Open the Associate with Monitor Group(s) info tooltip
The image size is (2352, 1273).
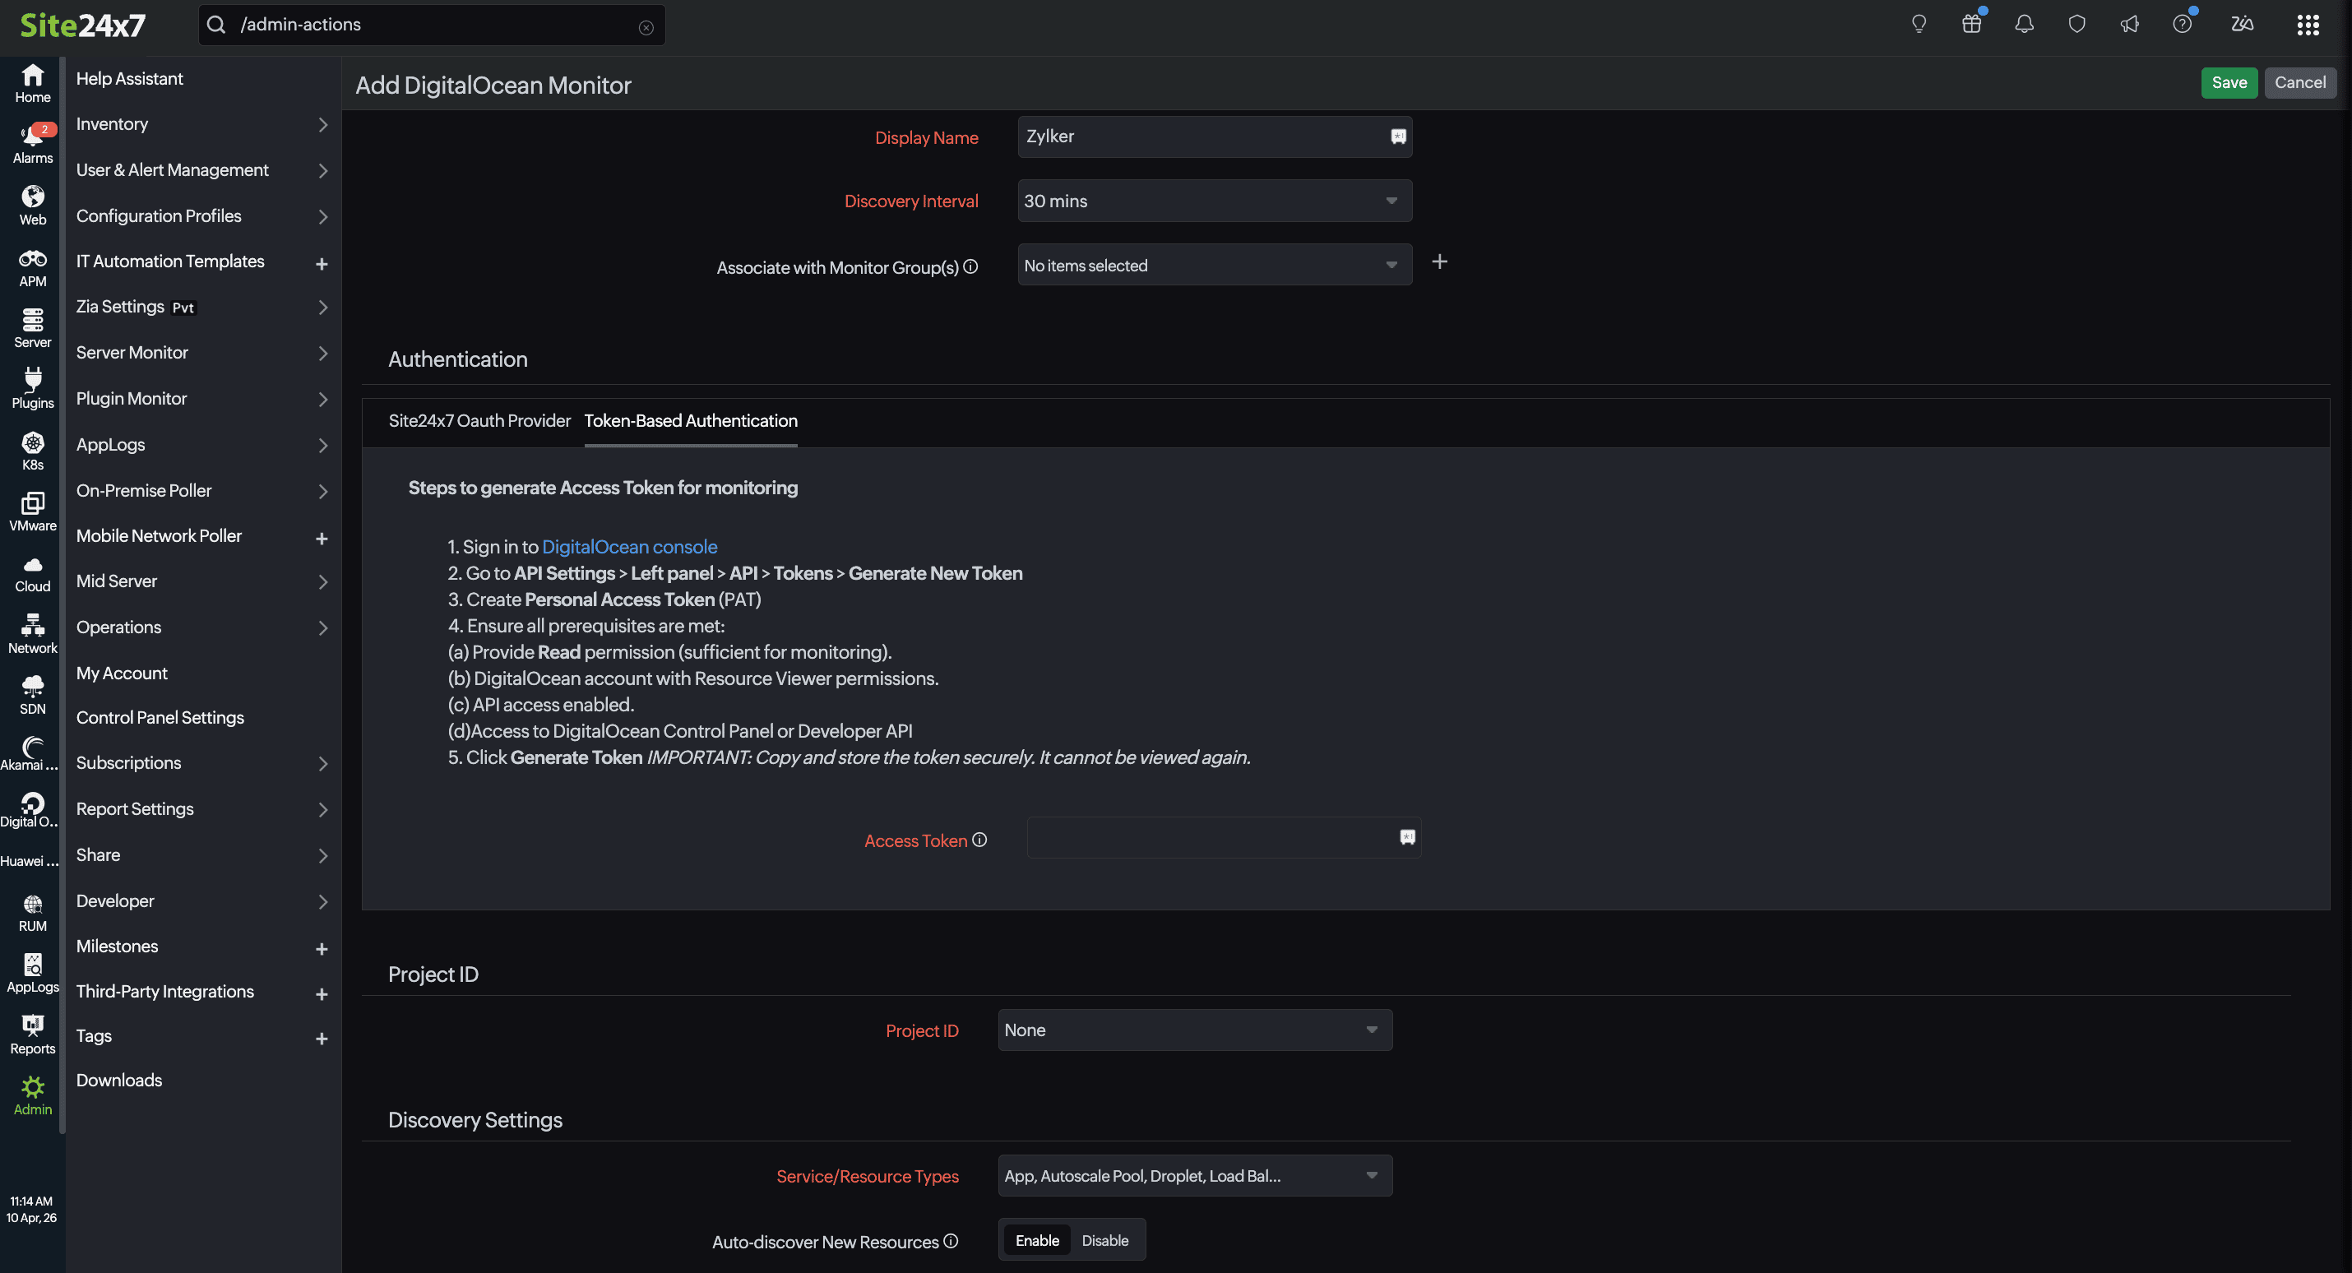coord(971,266)
